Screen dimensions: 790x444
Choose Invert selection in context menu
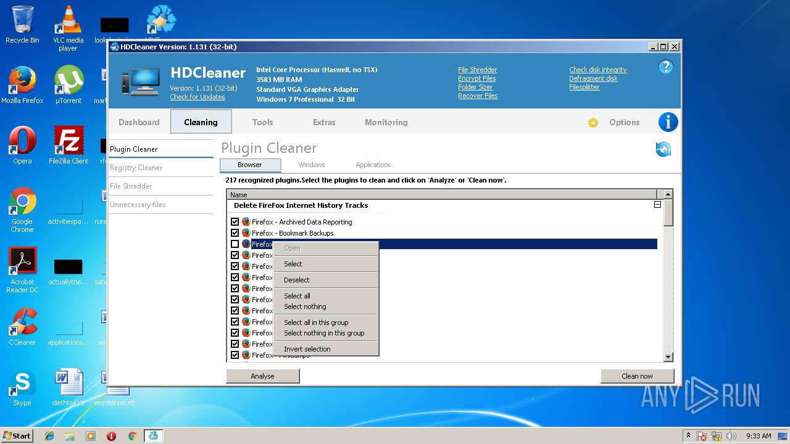tap(325, 349)
